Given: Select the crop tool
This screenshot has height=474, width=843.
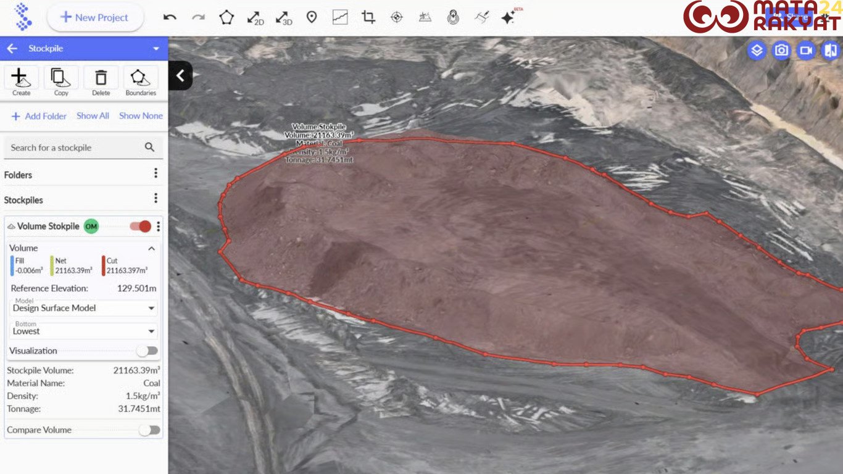Looking at the screenshot, I should pyautogui.click(x=368, y=17).
